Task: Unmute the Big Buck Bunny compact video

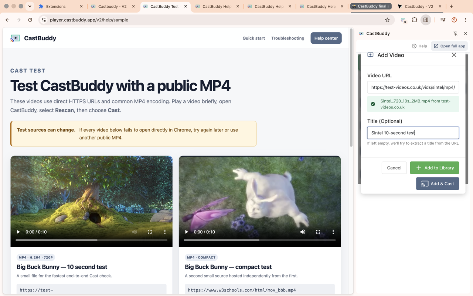Action: coord(303,232)
